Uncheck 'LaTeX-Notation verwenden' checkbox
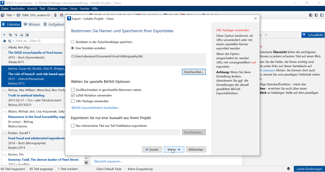325x172 pixels. tap(73, 95)
